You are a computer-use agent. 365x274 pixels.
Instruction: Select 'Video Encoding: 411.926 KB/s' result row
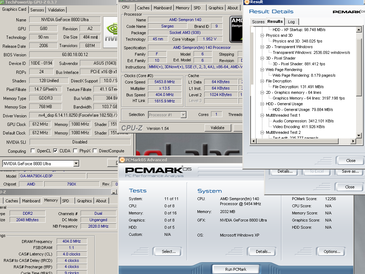point(299,127)
